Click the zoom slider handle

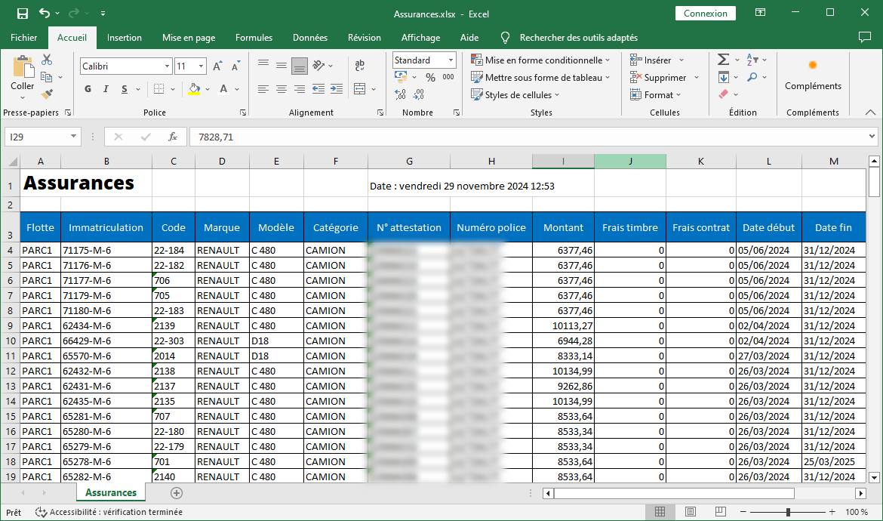click(788, 512)
